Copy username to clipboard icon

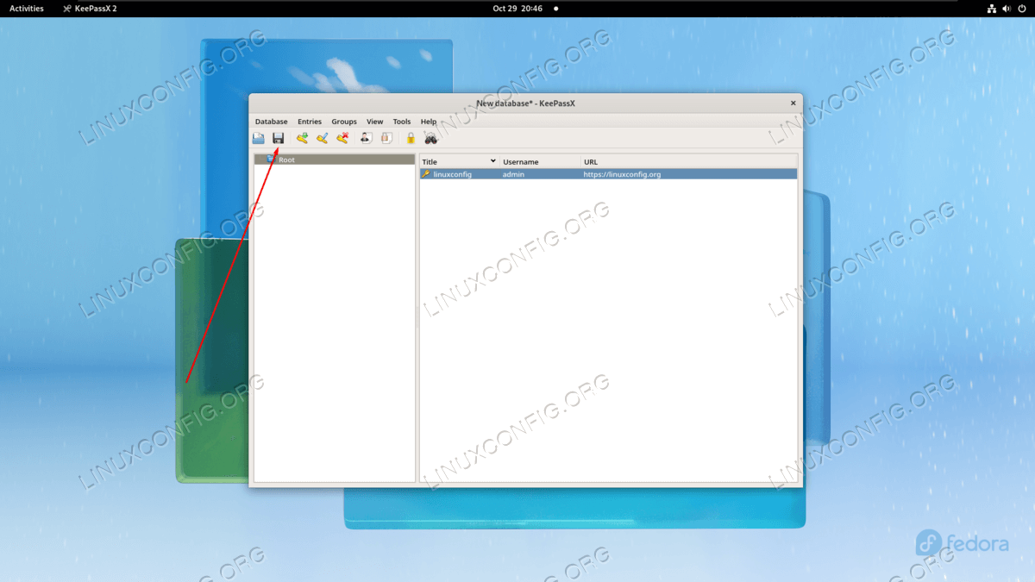click(366, 138)
